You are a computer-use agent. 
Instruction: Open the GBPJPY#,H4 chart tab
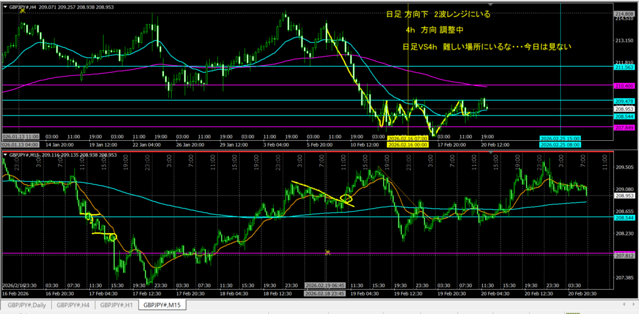click(x=74, y=305)
